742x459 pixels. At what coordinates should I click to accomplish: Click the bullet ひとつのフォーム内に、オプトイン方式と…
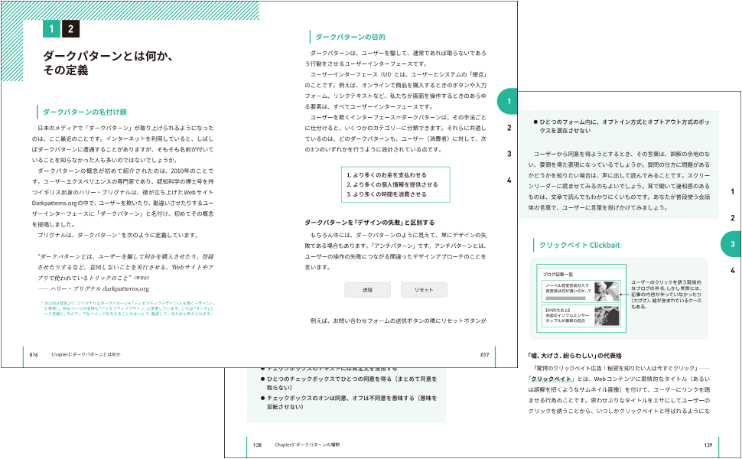621,126
